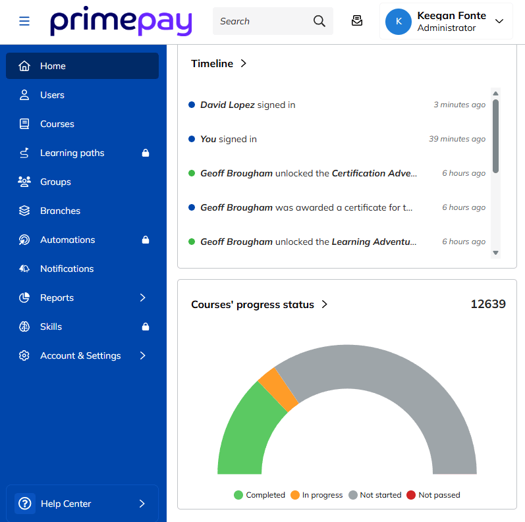525x522 pixels.
Task: Click the PrimePay logo
Action: [121, 21]
